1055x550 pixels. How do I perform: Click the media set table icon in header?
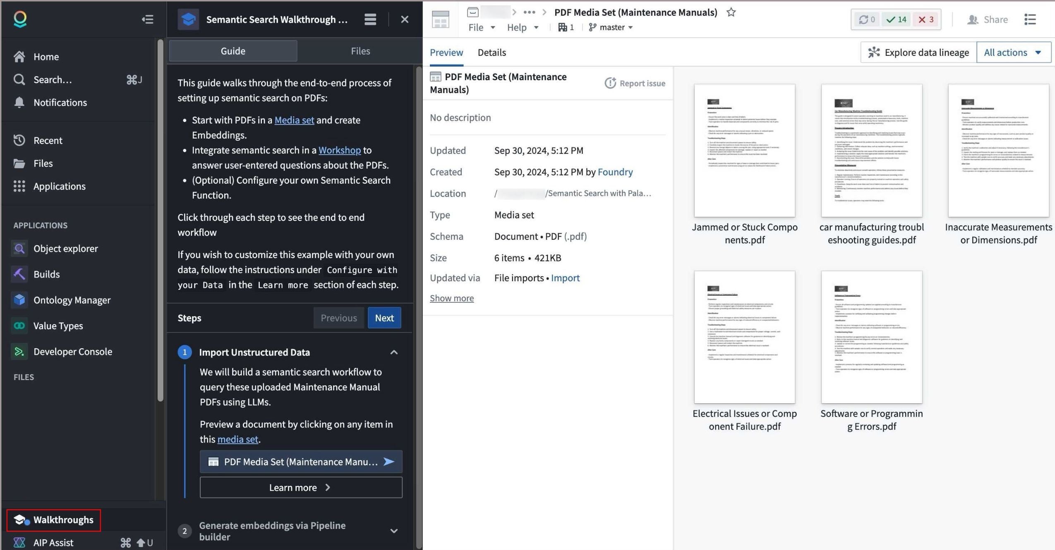click(440, 19)
